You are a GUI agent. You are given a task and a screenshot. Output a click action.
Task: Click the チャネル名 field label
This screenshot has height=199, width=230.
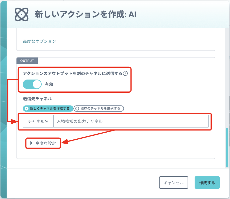(x=38, y=121)
